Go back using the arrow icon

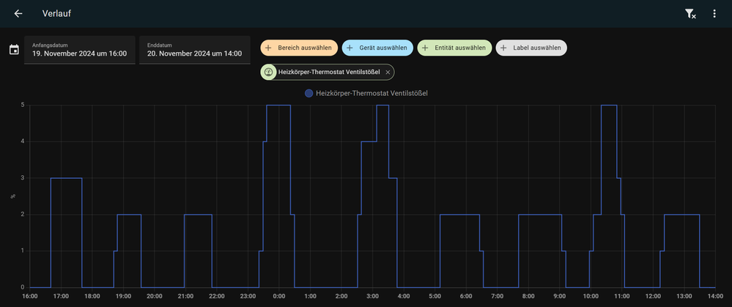coord(18,14)
